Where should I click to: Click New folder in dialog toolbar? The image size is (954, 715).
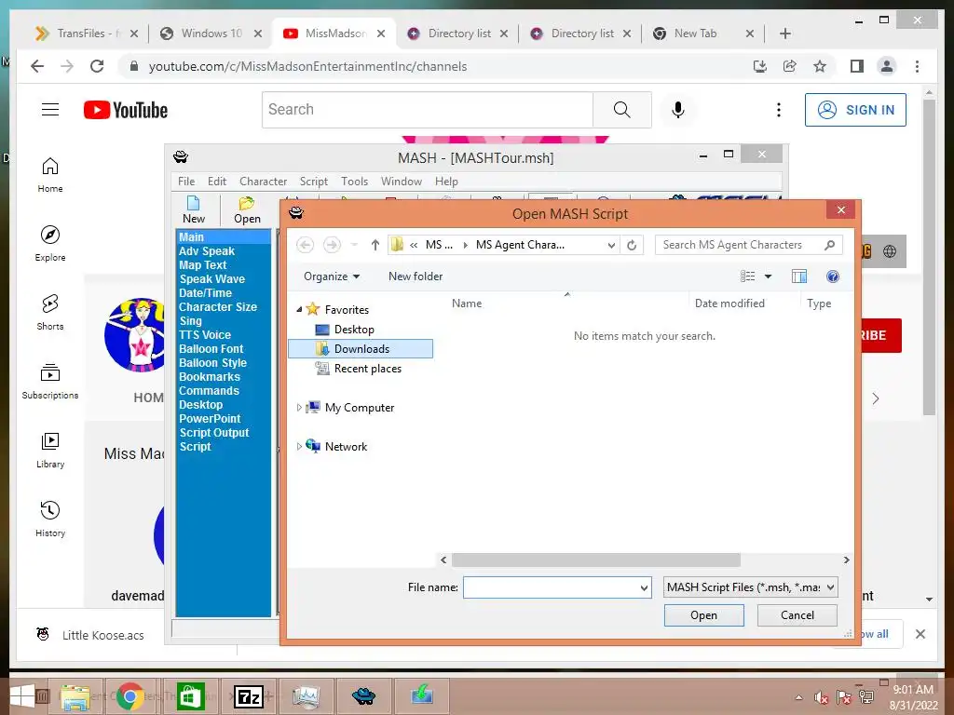pyautogui.click(x=416, y=277)
